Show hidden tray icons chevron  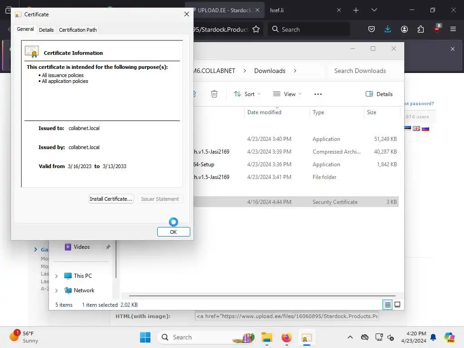[x=350, y=337]
